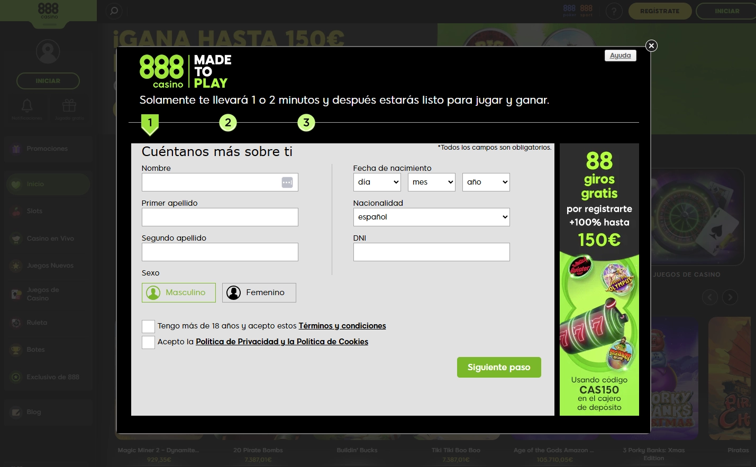756x467 pixels.
Task: Click the autofill icon in the Nombre field
Action: 287,182
